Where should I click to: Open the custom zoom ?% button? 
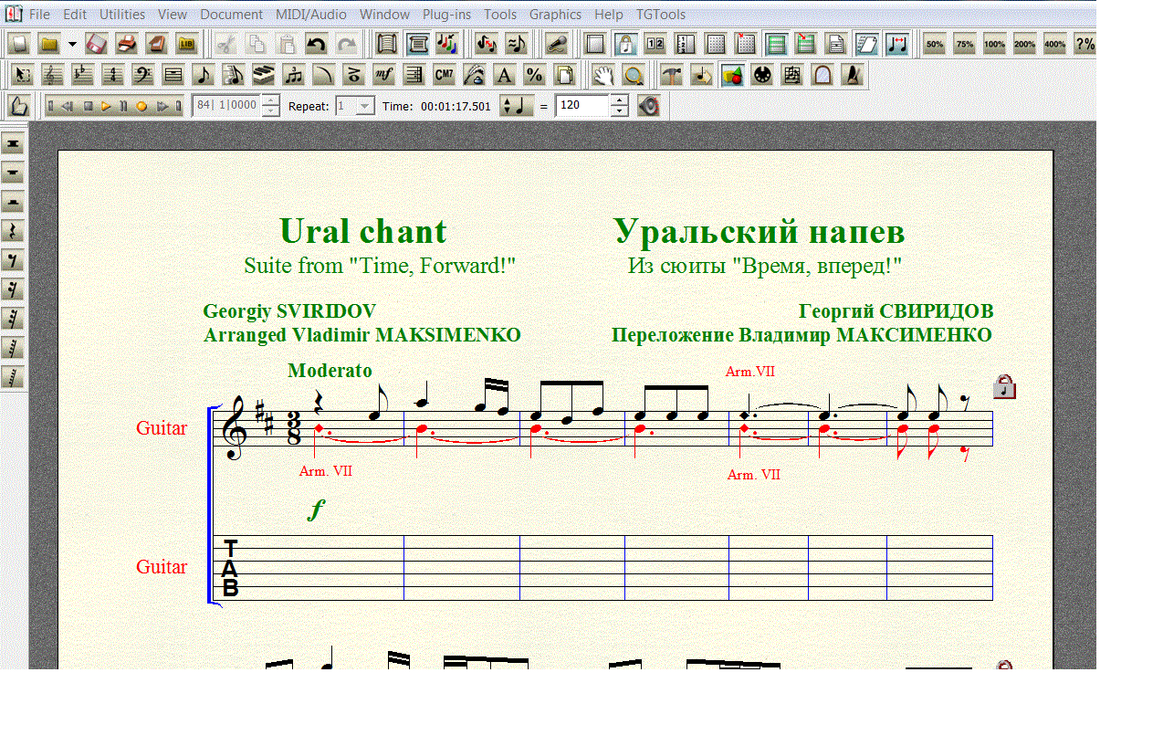coord(1084,44)
